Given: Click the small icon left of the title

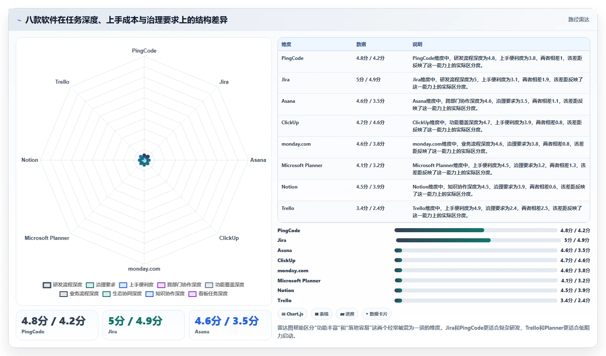Looking at the screenshot, I should (19, 20).
